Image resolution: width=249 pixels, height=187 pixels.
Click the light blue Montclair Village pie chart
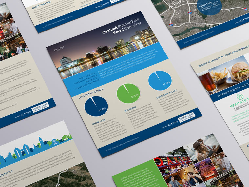click(x=160, y=81)
